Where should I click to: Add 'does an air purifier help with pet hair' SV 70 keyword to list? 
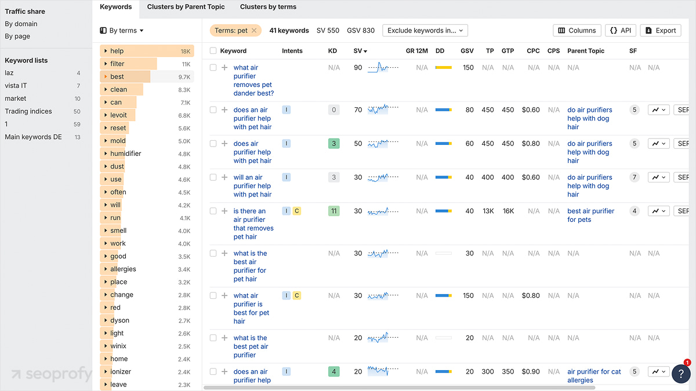(224, 109)
